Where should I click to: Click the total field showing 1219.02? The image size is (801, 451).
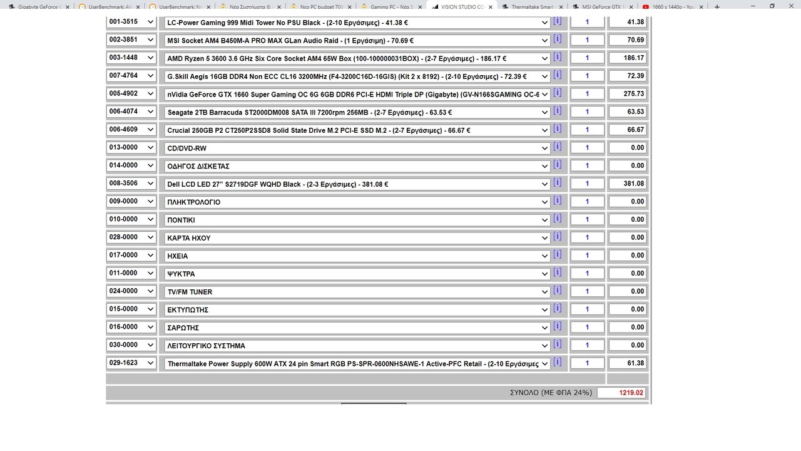click(621, 393)
